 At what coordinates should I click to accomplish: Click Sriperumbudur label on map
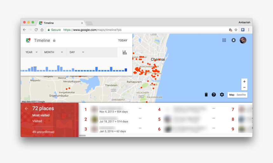(x=59, y=96)
